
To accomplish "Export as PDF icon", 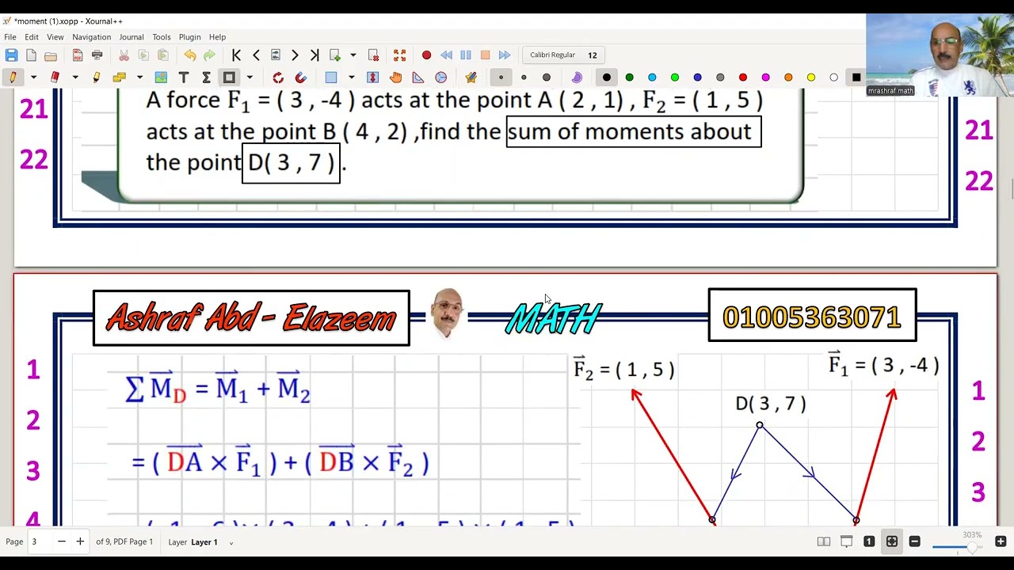I will click(x=78, y=55).
